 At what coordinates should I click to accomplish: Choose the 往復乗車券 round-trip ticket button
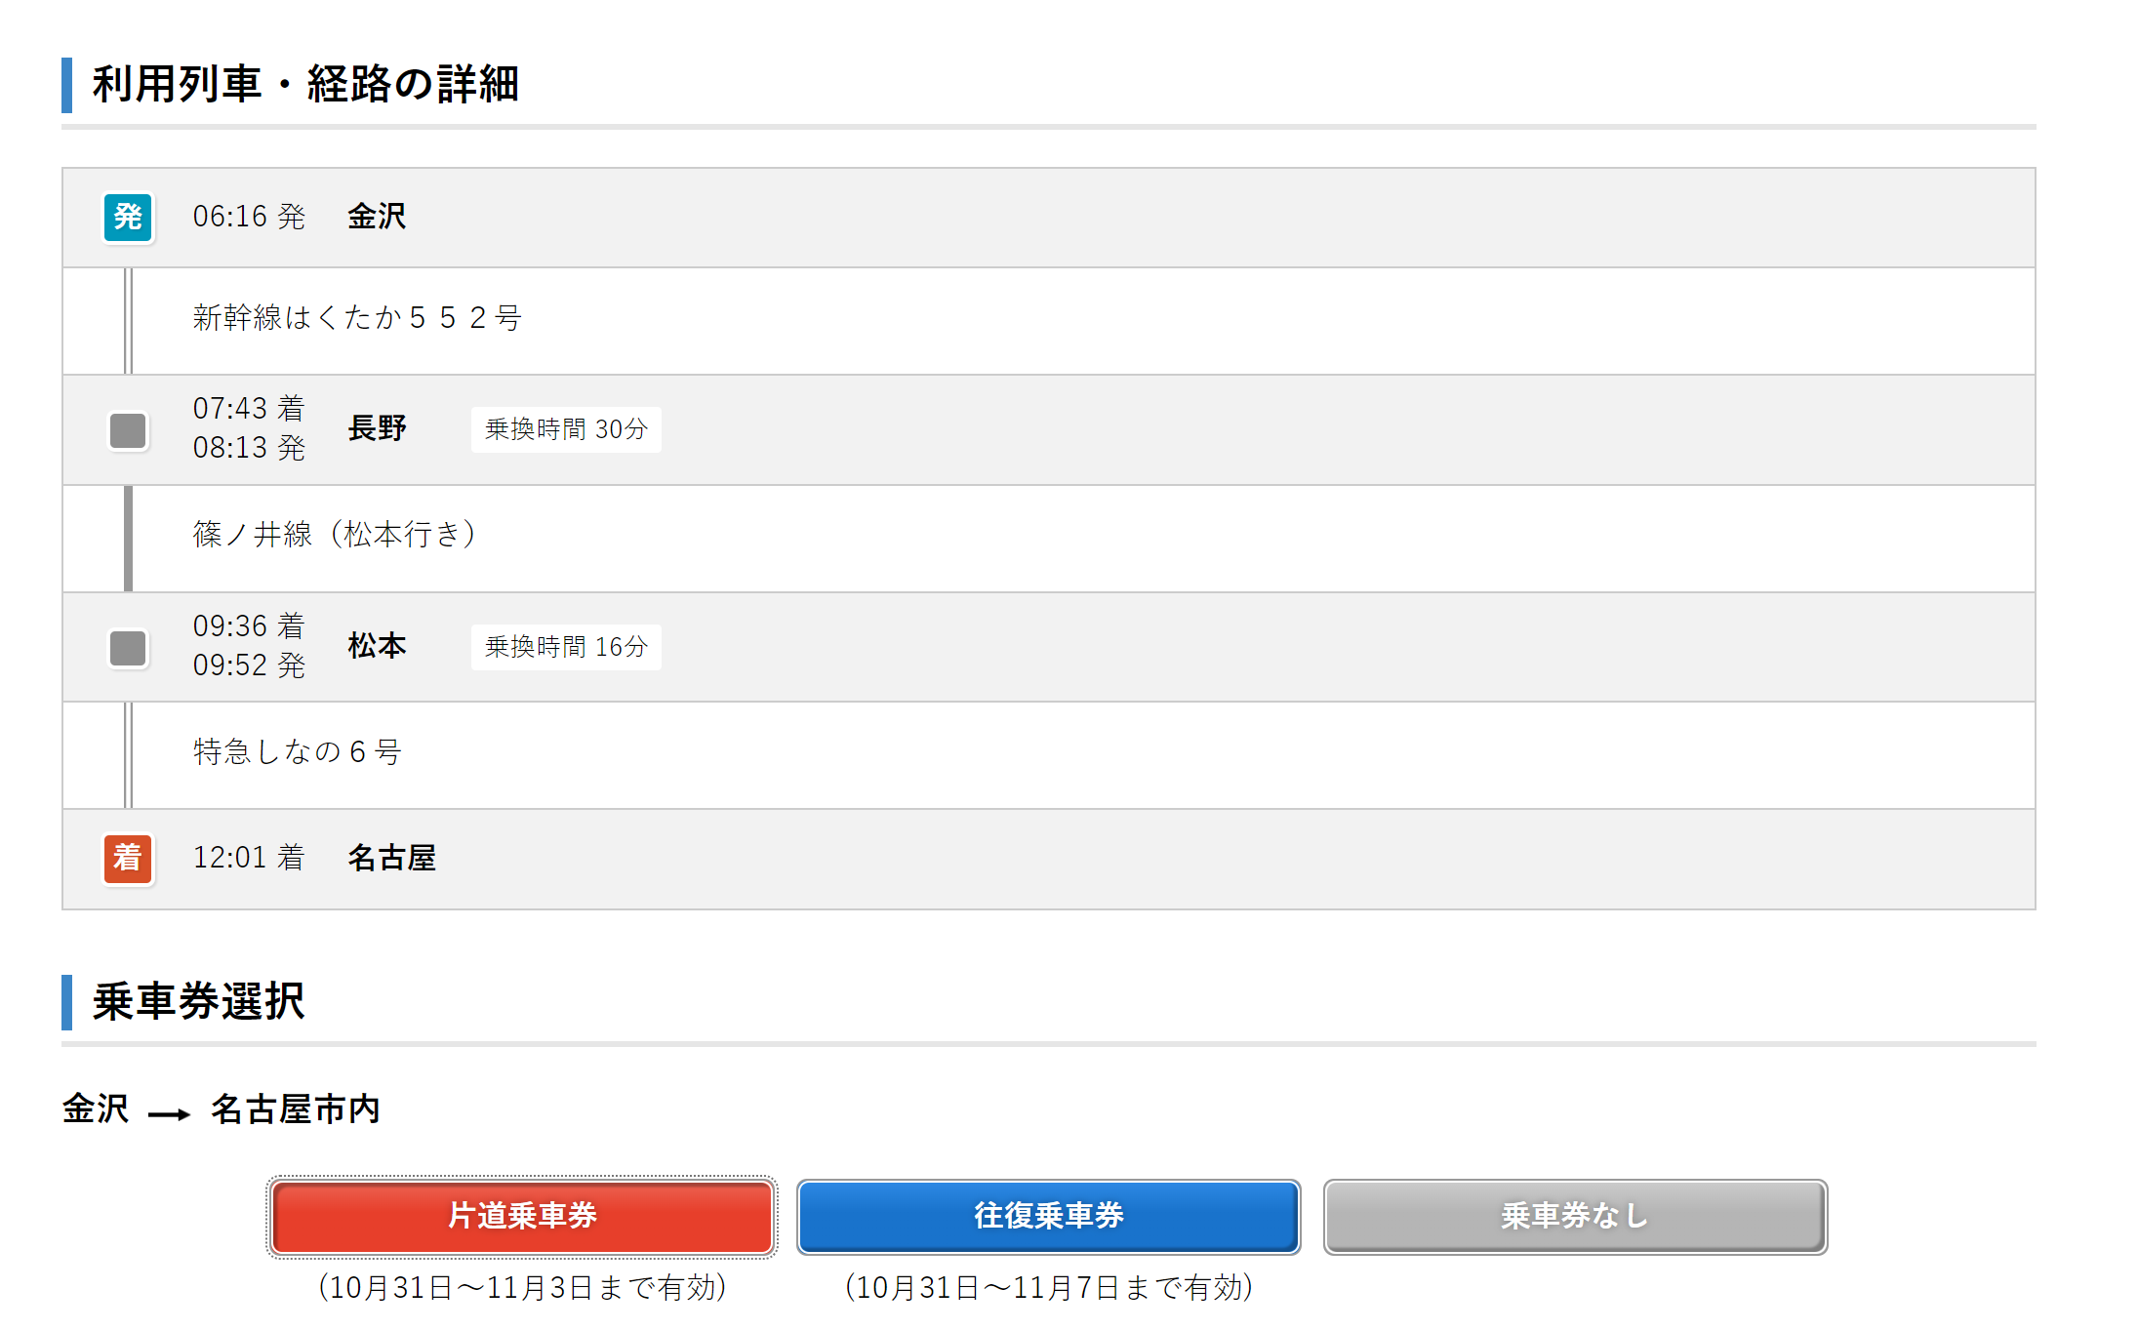pos(1048,1216)
